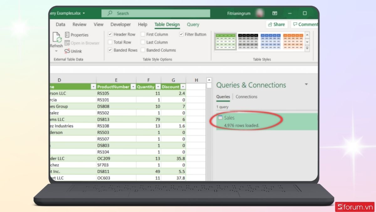Screen dimensions: 376x212
Task: Expand the Table Styles gallery
Action: click(x=307, y=48)
